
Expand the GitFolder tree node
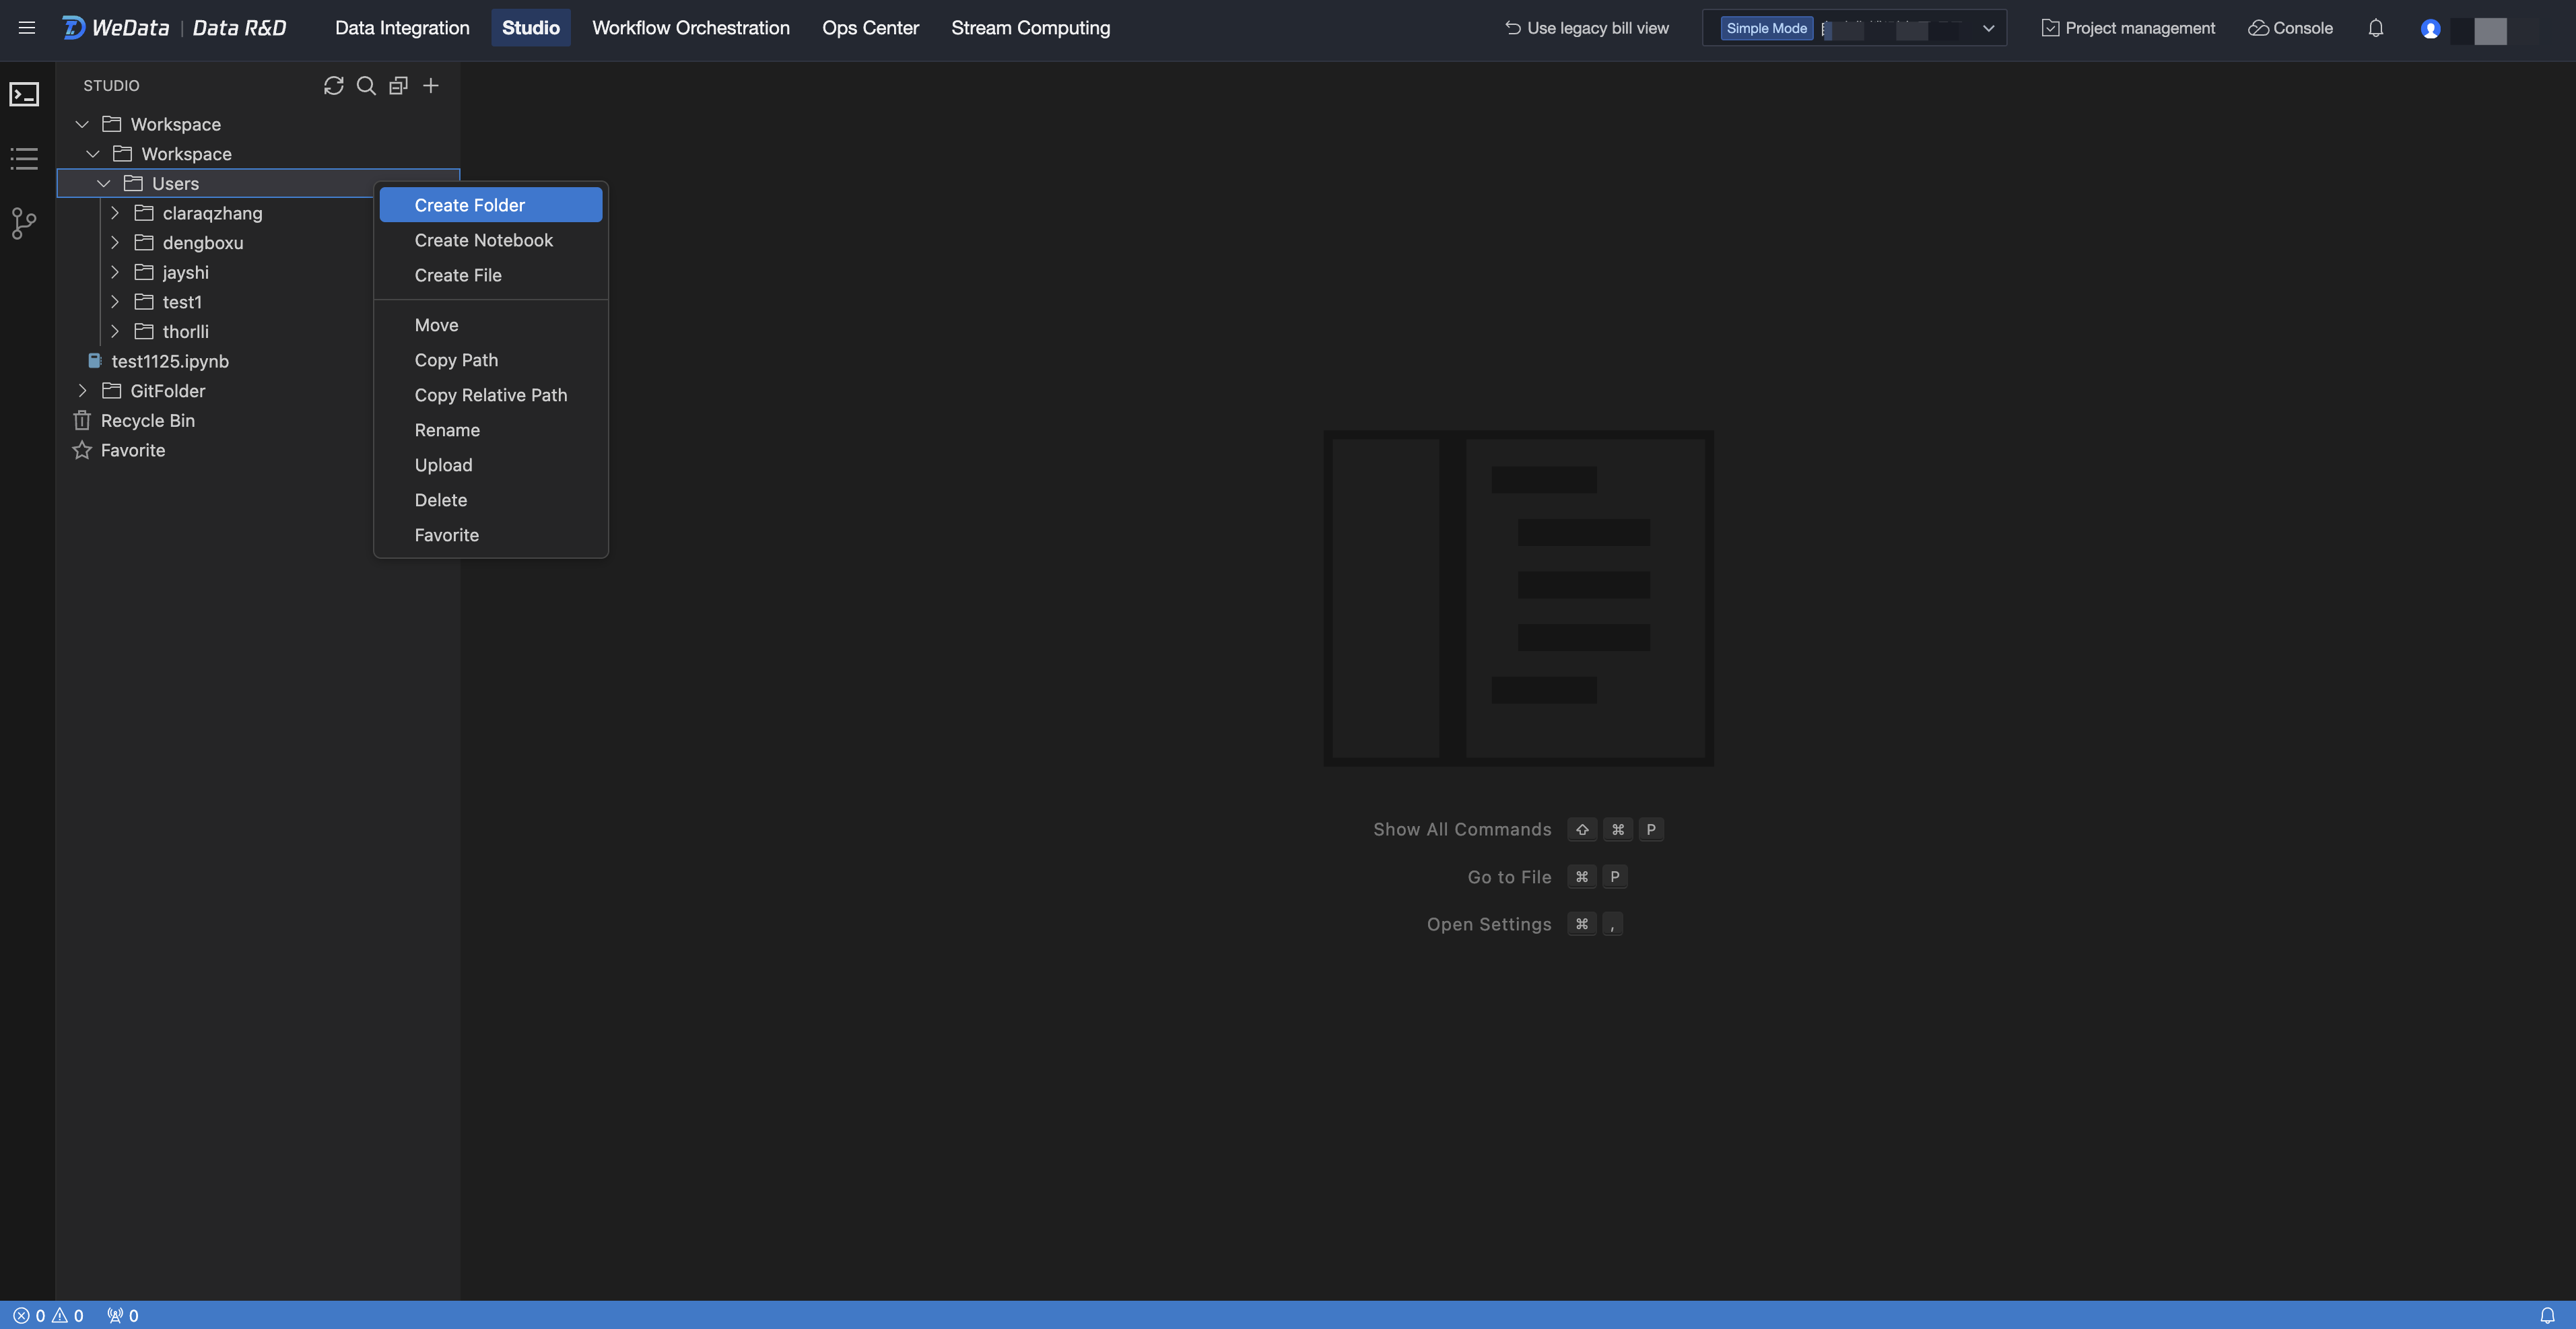83,391
